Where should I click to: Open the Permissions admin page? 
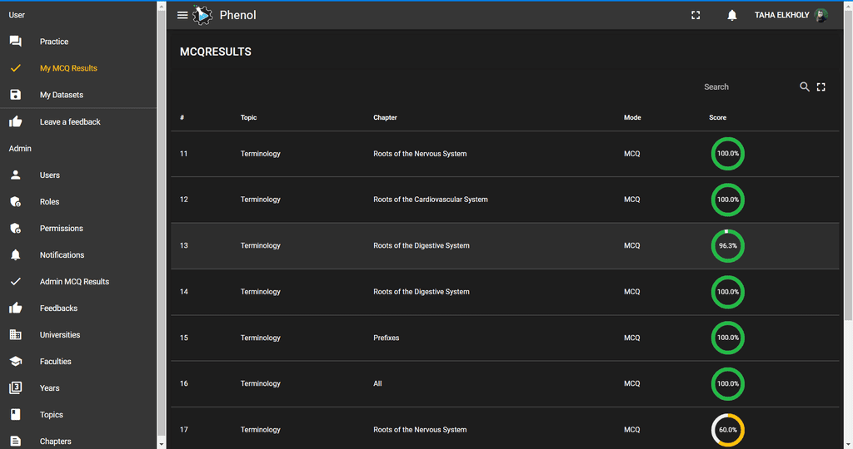coord(62,229)
